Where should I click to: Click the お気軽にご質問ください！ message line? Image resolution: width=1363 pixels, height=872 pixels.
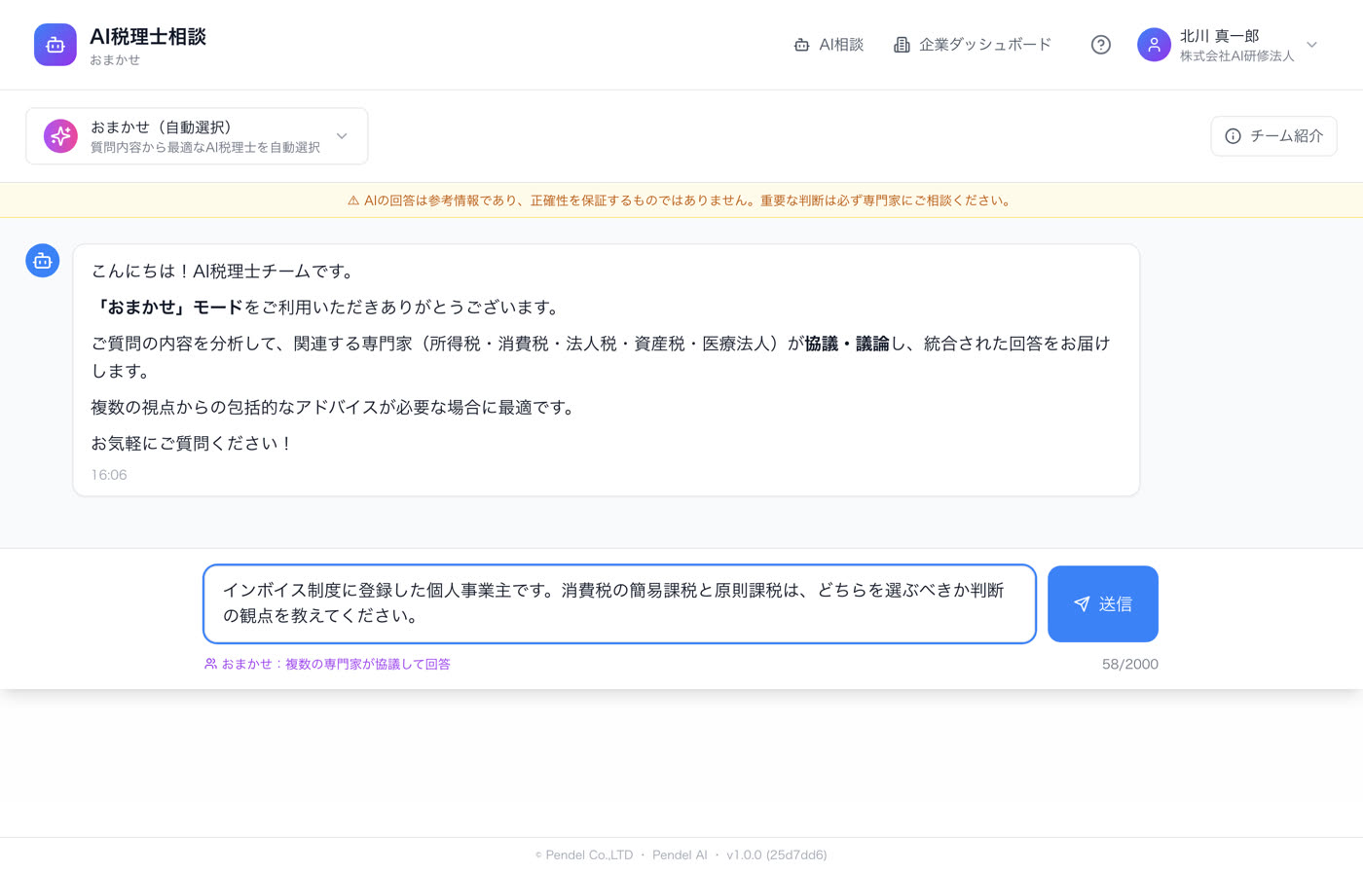(x=193, y=444)
